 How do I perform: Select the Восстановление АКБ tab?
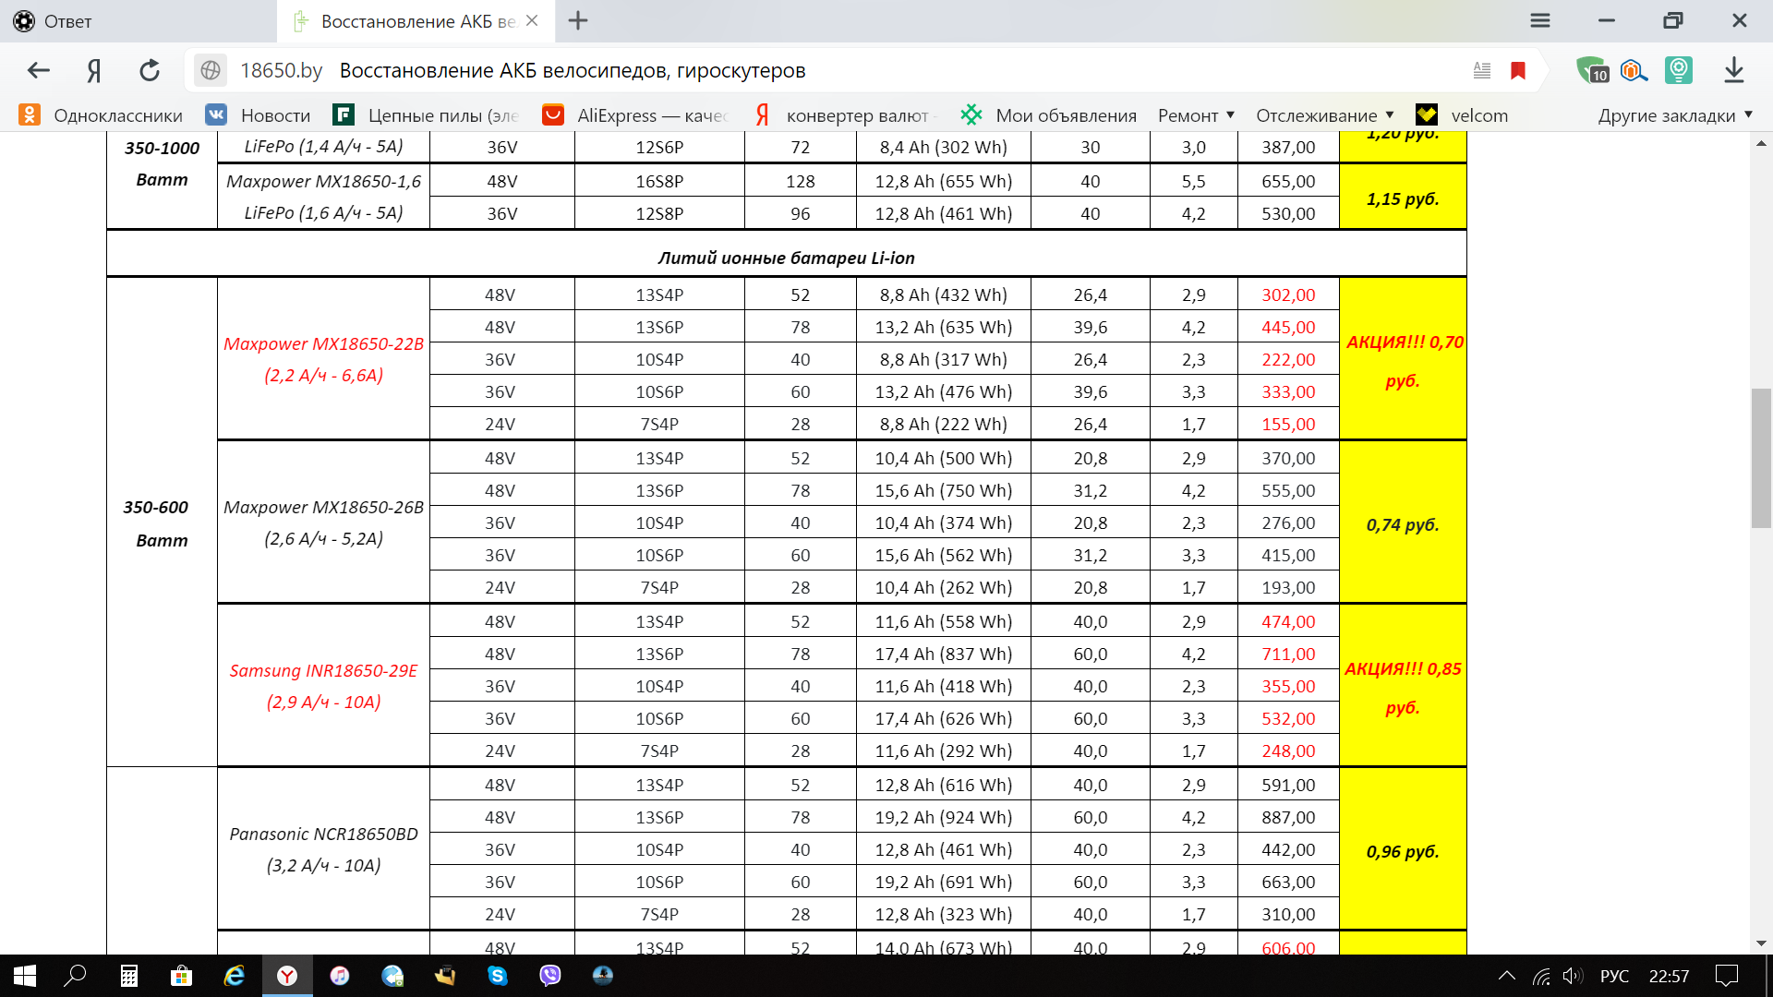coord(416,21)
